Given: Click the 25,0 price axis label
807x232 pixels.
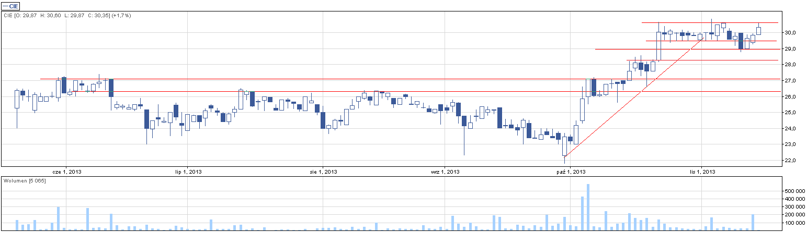Looking at the screenshot, I should pos(790,113).
